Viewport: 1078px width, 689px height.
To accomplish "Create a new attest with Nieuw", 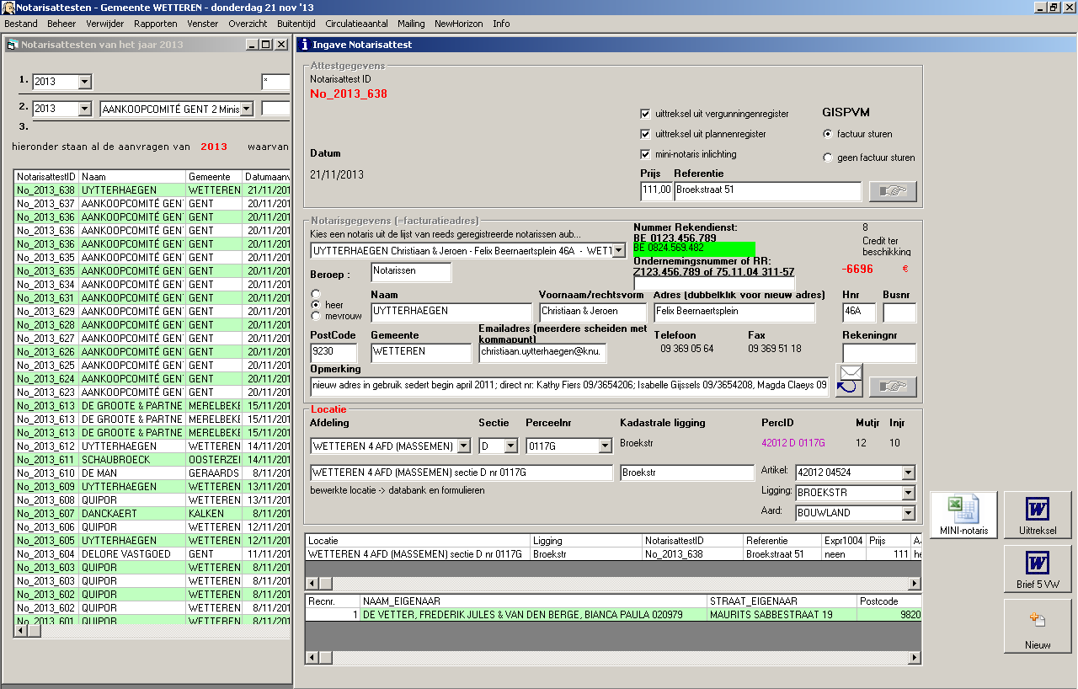I will (x=1038, y=626).
